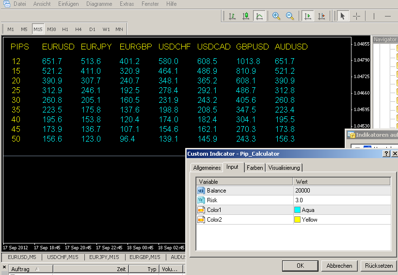398x275 pixels.
Task: Open the USDCHF,M15 chart tab
Action: (x=64, y=257)
